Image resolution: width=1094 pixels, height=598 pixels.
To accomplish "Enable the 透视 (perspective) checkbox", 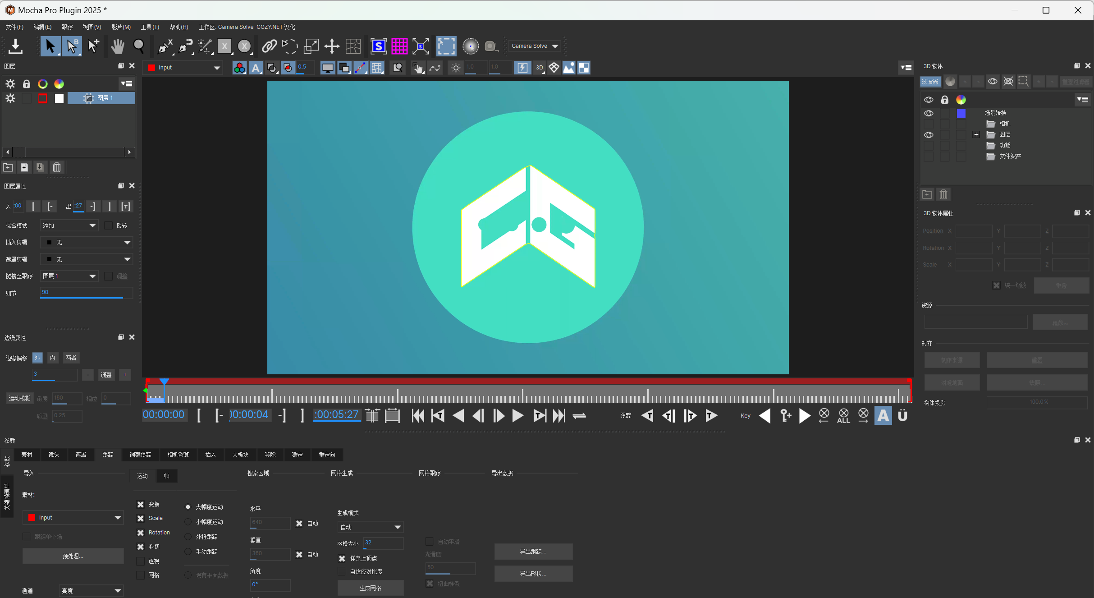I will pos(141,561).
